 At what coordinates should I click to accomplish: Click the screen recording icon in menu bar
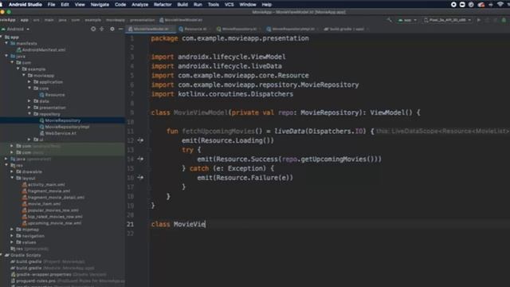click(x=453, y=5)
